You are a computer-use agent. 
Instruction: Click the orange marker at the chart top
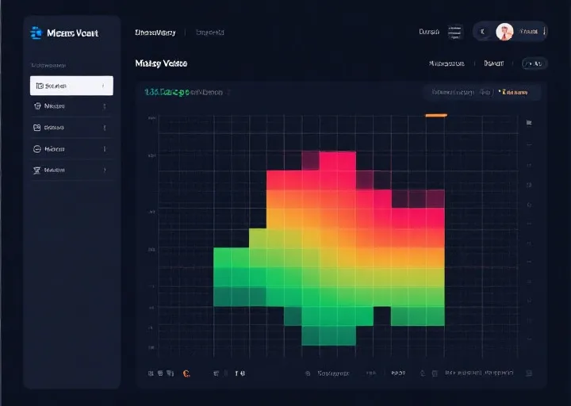pyautogui.click(x=436, y=116)
